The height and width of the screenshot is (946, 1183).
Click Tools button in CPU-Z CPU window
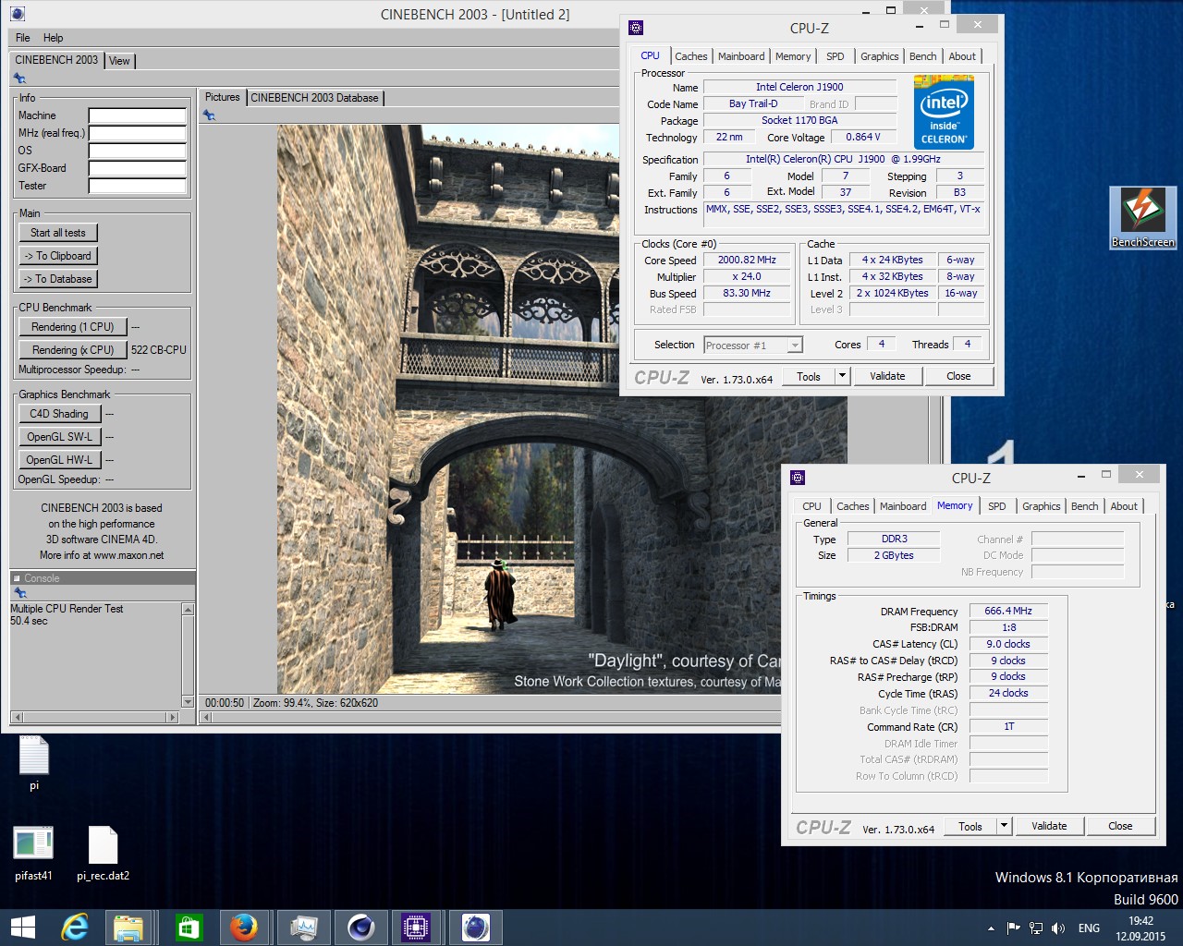pyautogui.click(x=809, y=376)
